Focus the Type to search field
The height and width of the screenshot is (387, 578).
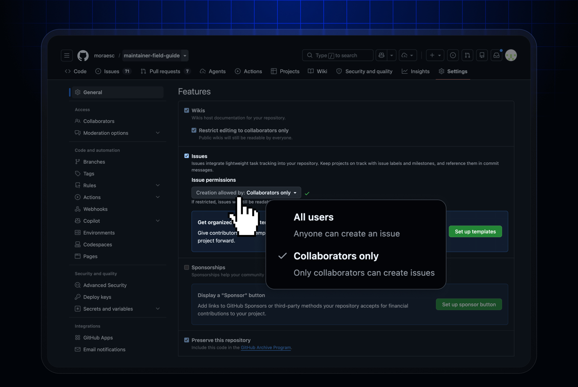pos(338,56)
